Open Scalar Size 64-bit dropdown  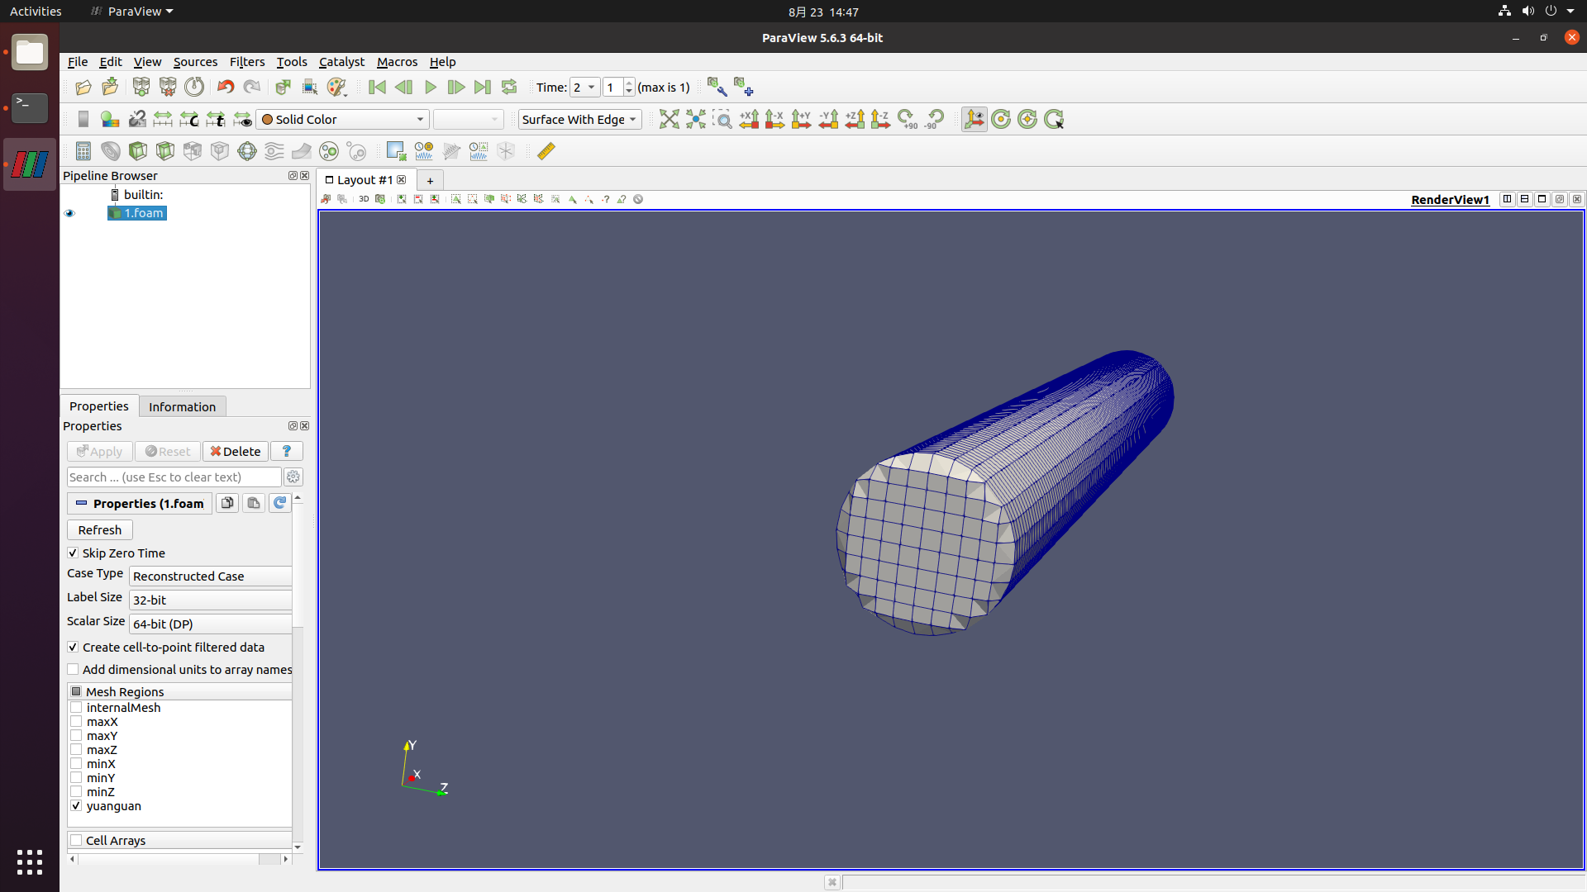pyautogui.click(x=211, y=624)
